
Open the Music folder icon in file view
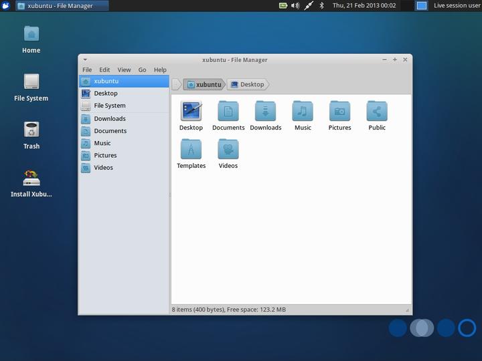(303, 111)
